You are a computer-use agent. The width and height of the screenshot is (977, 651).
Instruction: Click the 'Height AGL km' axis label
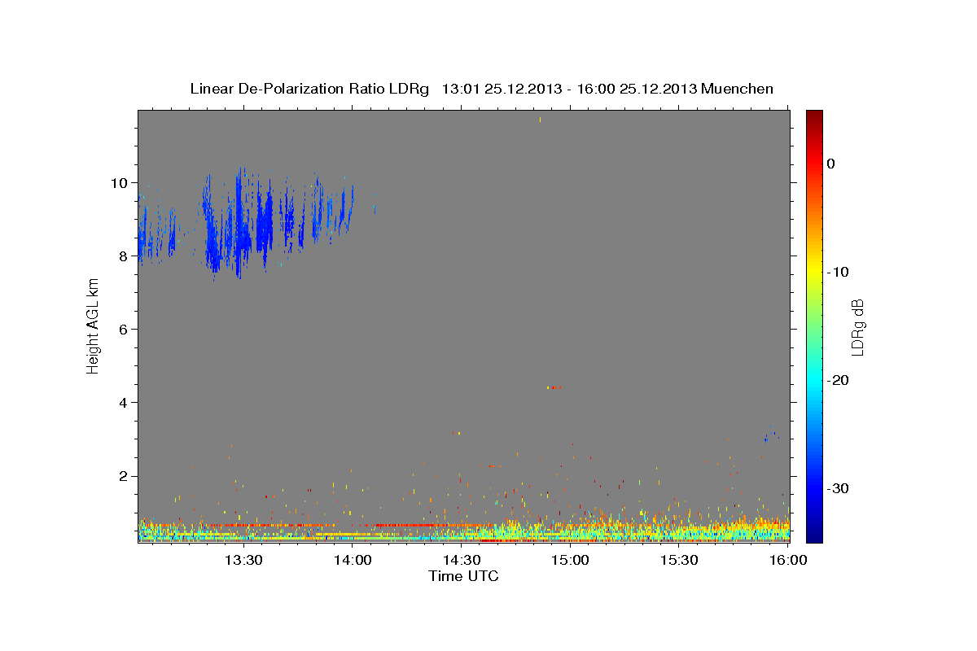93,325
